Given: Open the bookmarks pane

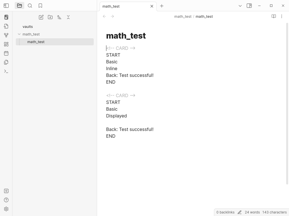Looking at the screenshot, I should (x=40, y=6).
